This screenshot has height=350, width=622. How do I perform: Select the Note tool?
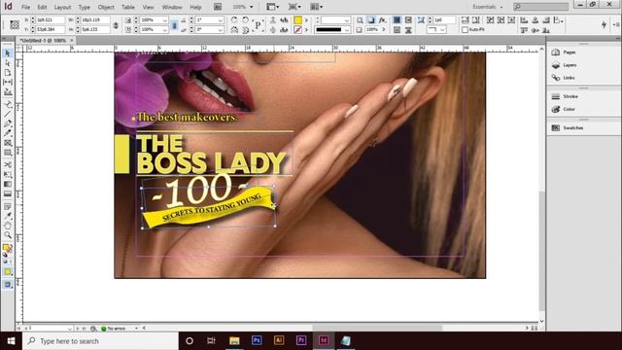coord(8,206)
